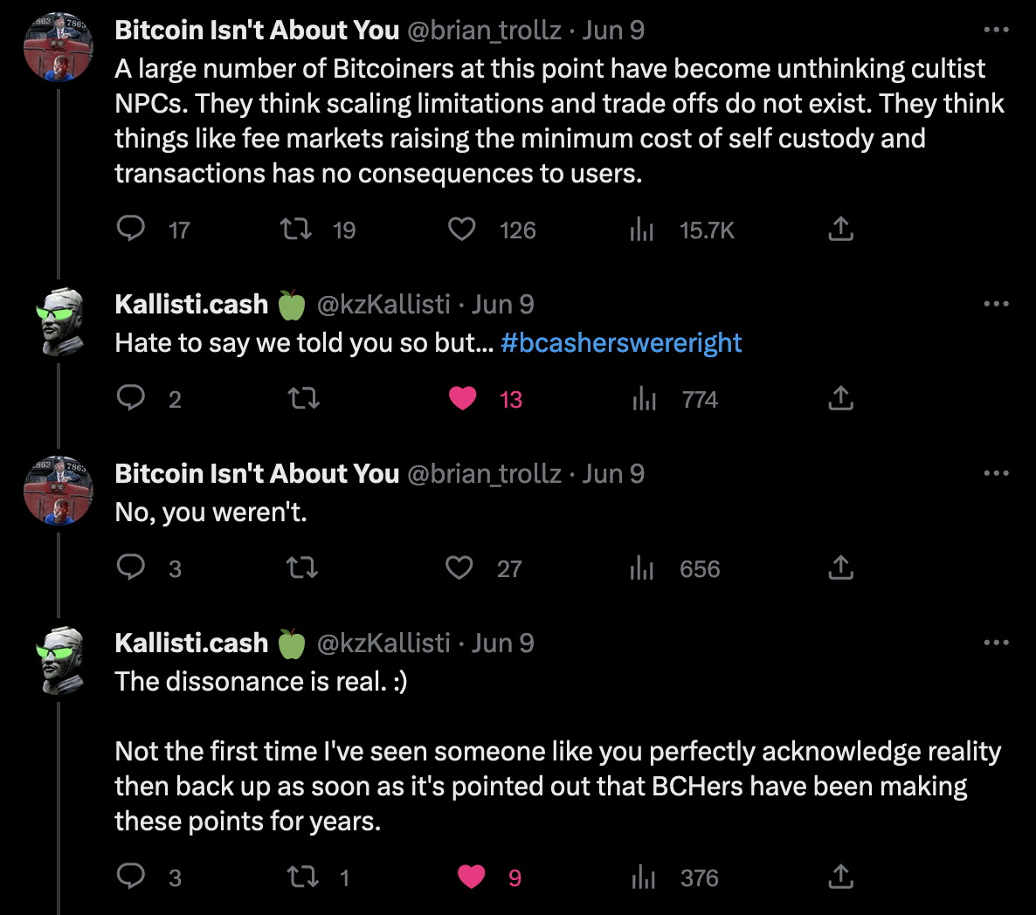View analytics showing 15.7K views
This screenshot has height=915, width=1036.
coord(642,230)
